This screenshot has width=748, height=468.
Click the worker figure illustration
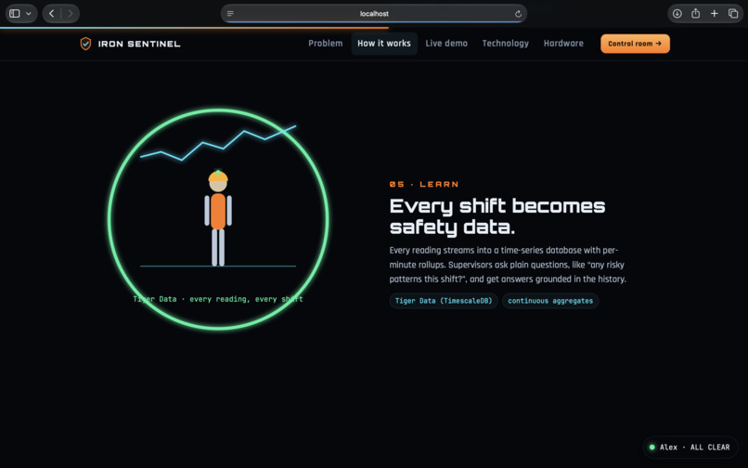tap(218, 218)
